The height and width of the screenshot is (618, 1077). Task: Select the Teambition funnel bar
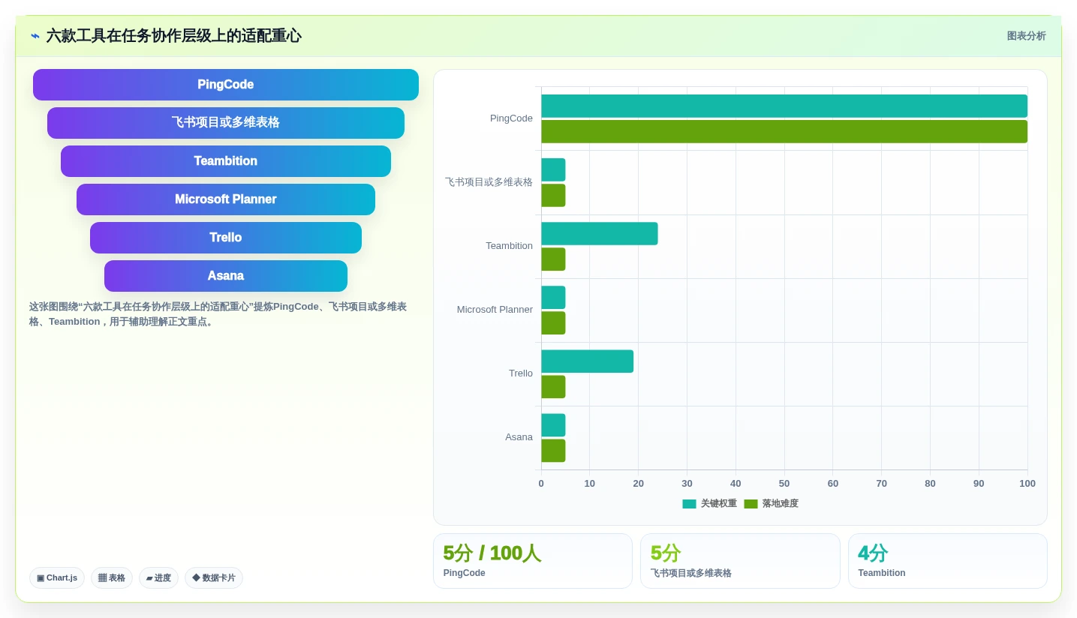click(226, 161)
